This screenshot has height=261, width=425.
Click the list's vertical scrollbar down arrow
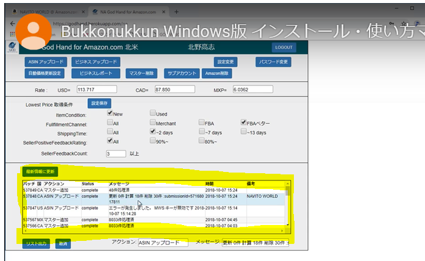click(288, 225)
